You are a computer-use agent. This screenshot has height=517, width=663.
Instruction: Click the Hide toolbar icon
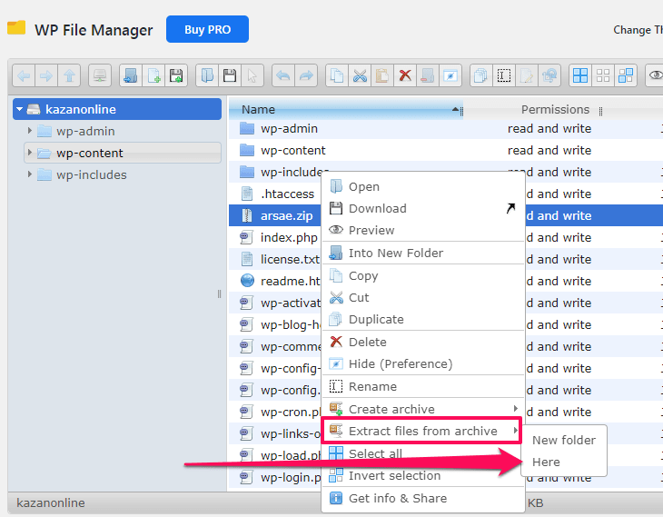pyautogui.click(x=450, y=75)
